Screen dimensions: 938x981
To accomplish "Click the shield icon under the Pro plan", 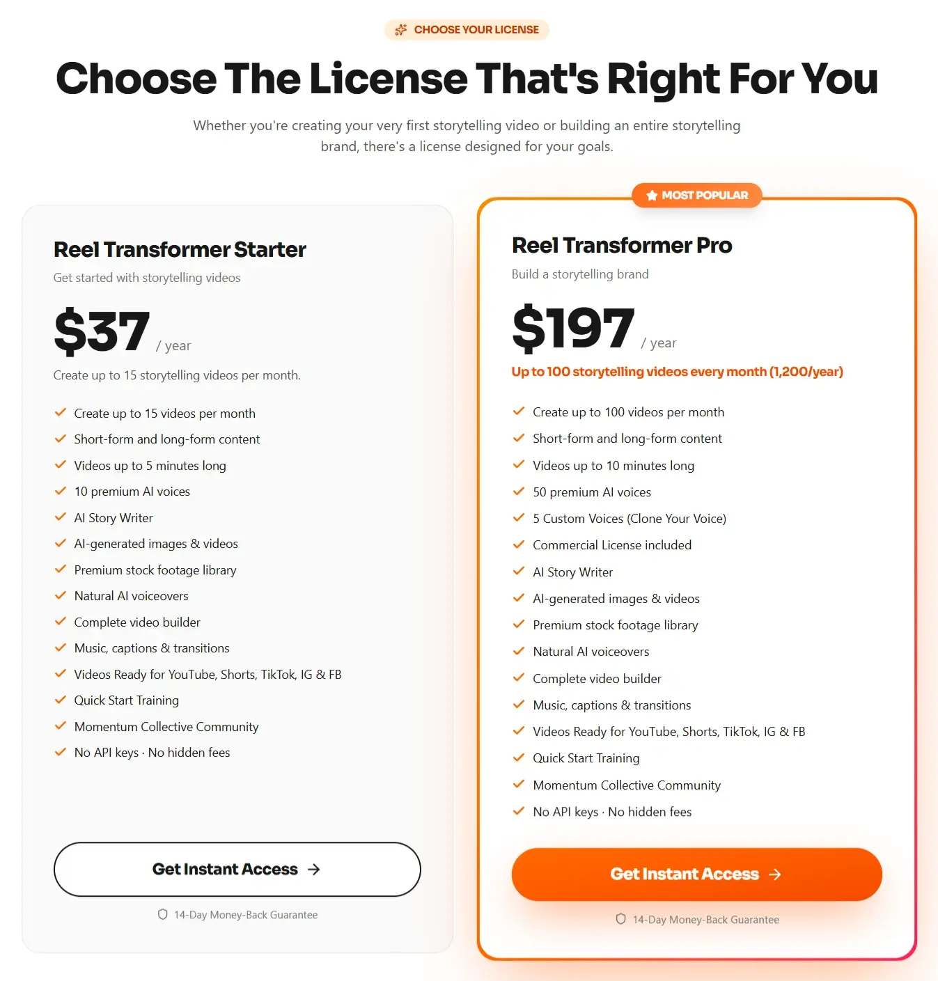I will pos(621,919).
